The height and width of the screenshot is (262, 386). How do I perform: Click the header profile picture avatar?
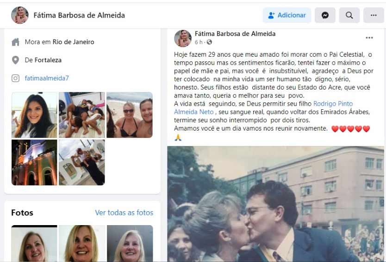coord(20,15)
